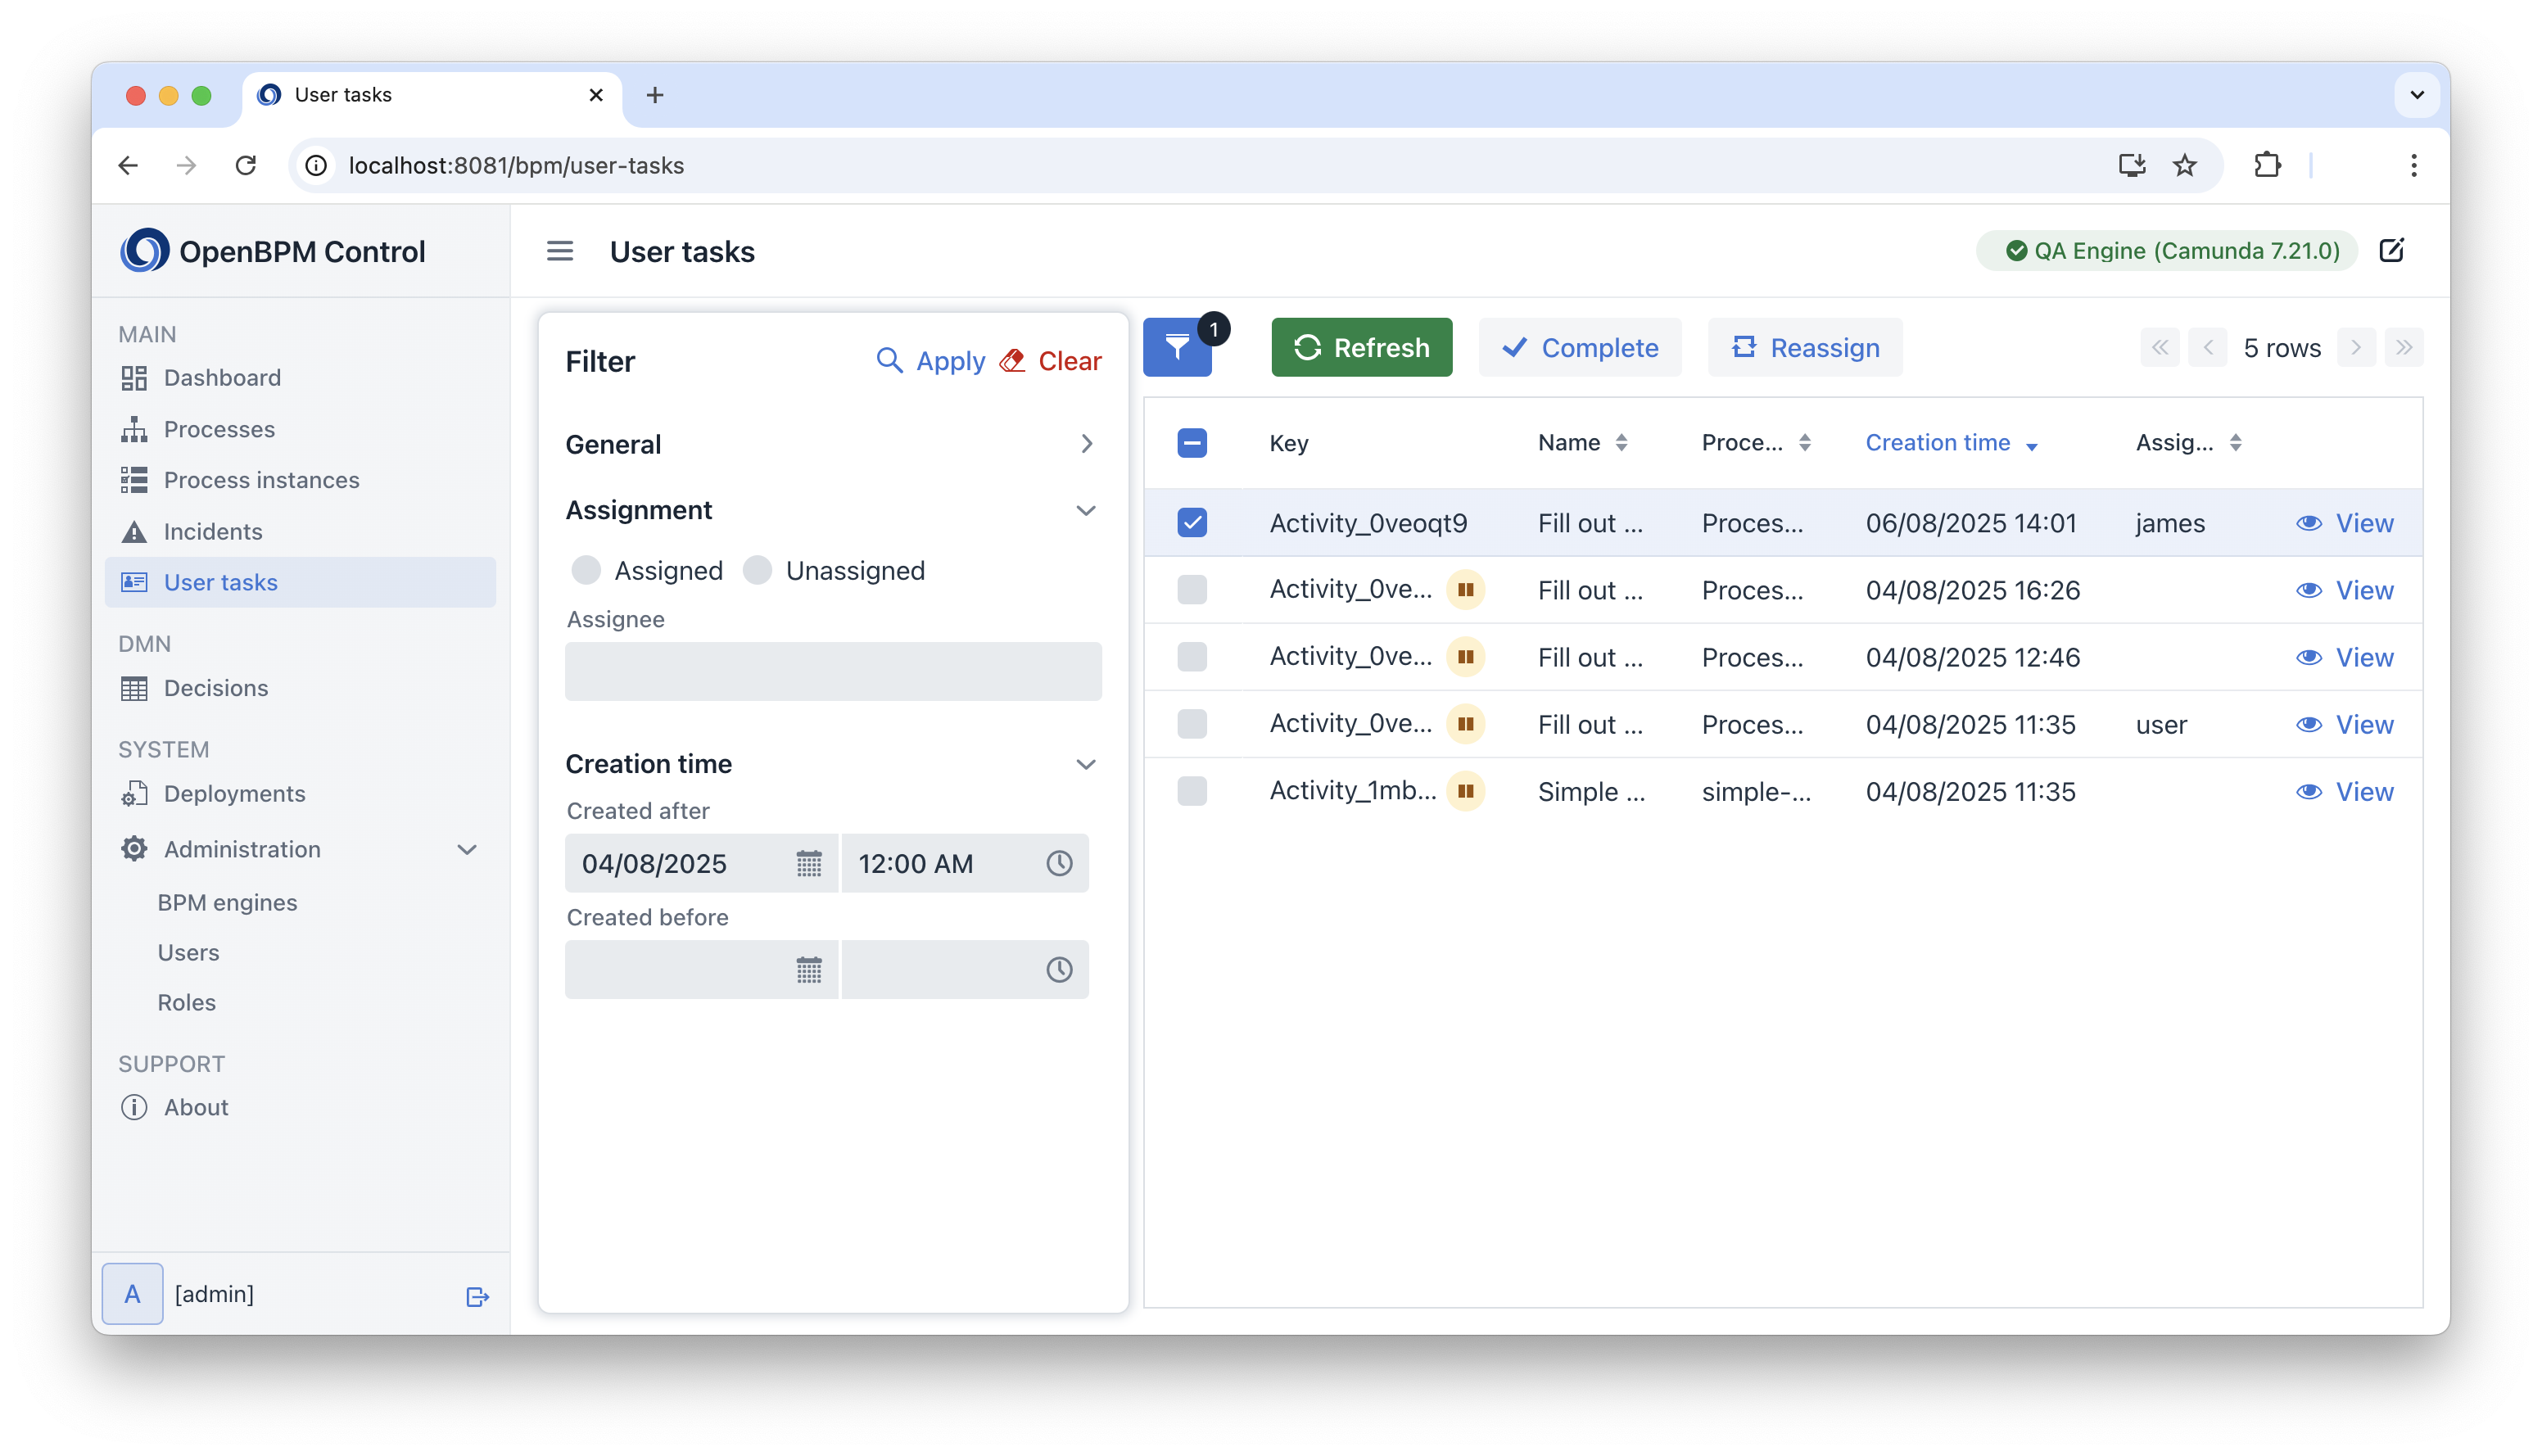View the task assigned to james
This screenshot has width=2542, height=1456.
click(x=2344, y=523)
